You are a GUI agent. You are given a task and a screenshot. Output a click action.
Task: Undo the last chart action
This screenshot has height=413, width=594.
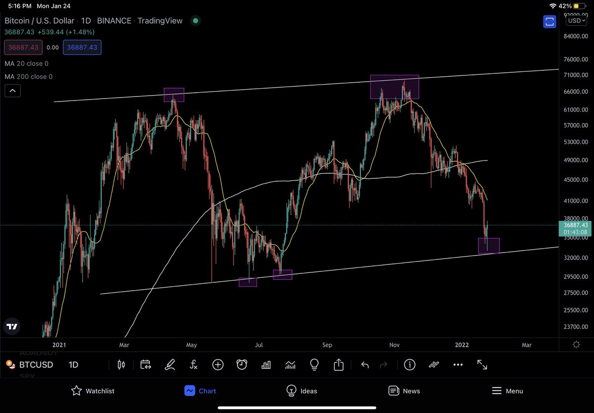(365, 365)
